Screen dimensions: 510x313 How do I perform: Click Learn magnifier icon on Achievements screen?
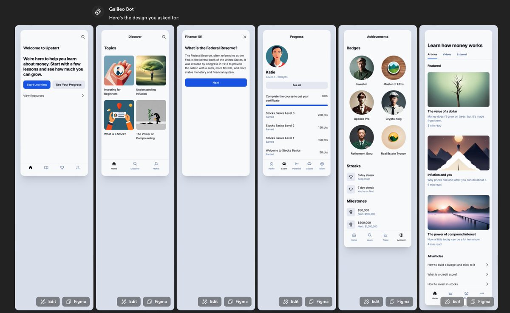(370, 235)
